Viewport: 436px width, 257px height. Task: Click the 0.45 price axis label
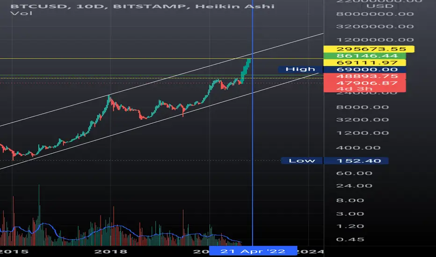[x=350, y=239]
